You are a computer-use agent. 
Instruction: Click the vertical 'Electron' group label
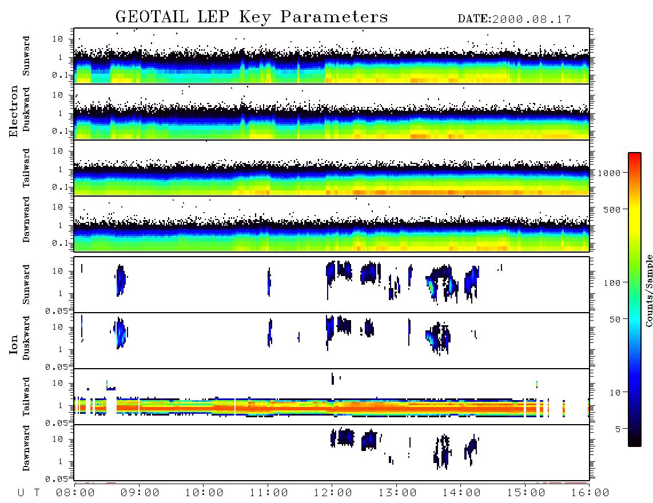pos(14,111)
